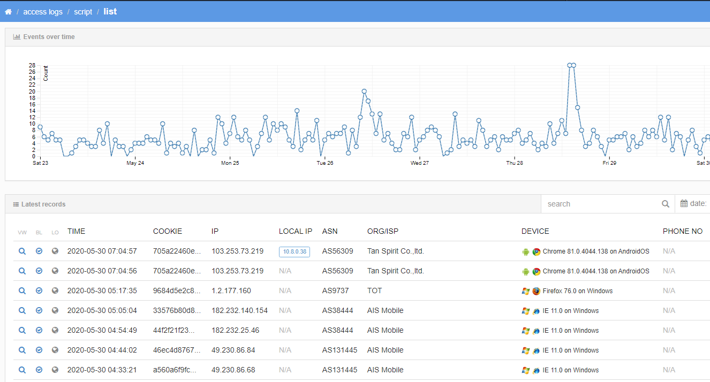Sort records by the TIME column header
Image resolution: width=710 pixels, height=382 pixels.
[x=76, y=232]
